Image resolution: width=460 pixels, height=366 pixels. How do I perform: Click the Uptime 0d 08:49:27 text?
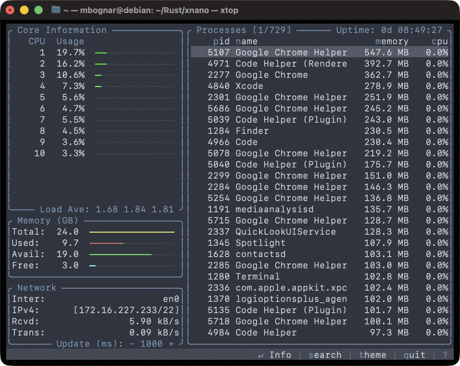click(389, 30)
